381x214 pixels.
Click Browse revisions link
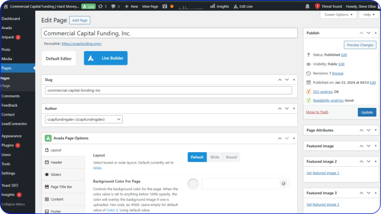coord(338,73)
